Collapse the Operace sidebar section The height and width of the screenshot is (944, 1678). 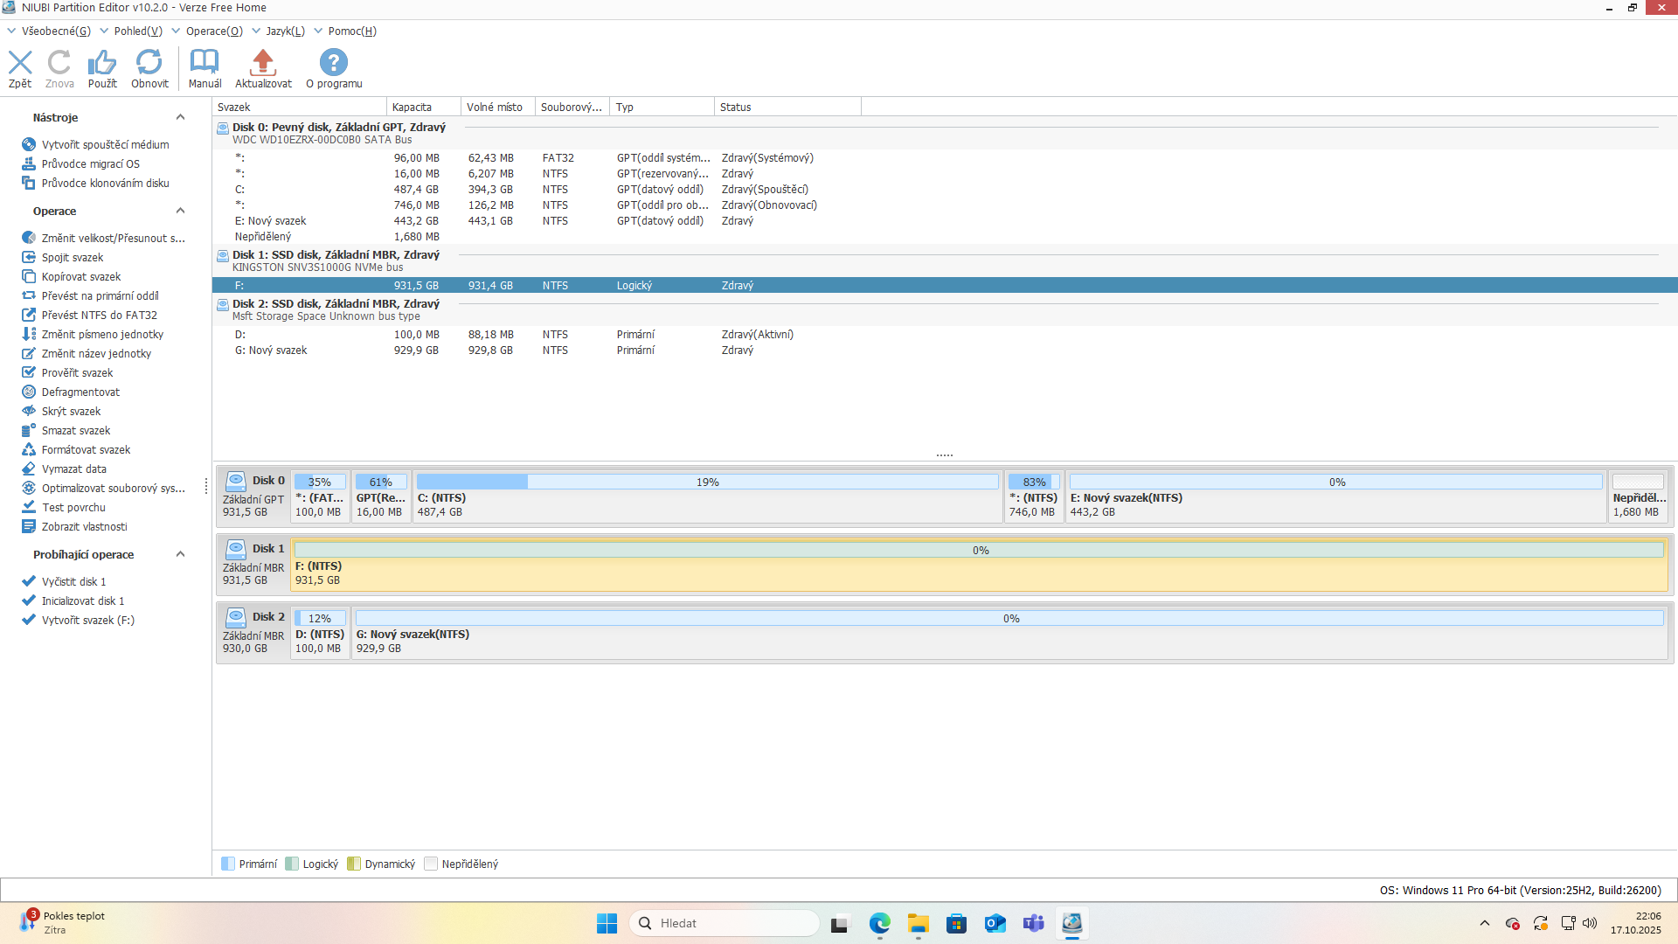coord(180,211)
